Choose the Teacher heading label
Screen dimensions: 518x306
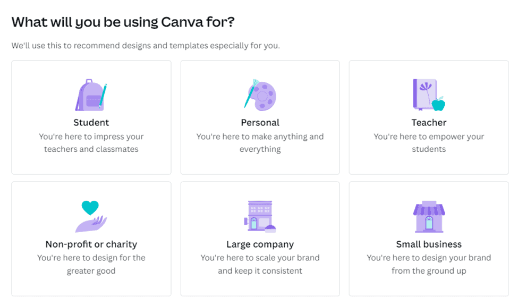point(429,123)
